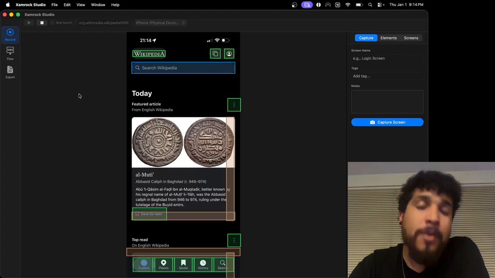The height and width of the screenshot is (278, 495).
Task: Click the purple screen recording menu bar icon
Action: (307, 5)
